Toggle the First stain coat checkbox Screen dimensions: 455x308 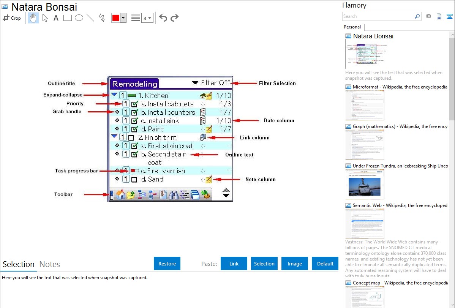(135, 146)
